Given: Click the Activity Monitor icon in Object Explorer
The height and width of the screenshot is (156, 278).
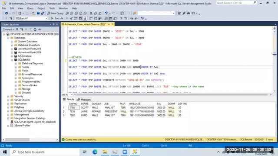Looking at the screenshot, I should point(40,29).
